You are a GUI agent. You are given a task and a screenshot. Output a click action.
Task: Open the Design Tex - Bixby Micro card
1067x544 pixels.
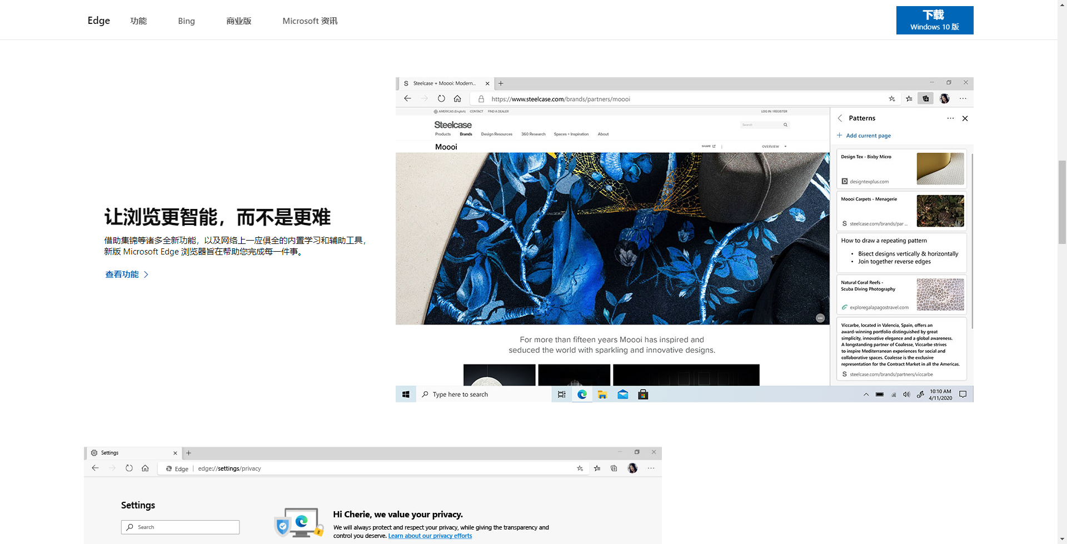[x=901, y=169]
